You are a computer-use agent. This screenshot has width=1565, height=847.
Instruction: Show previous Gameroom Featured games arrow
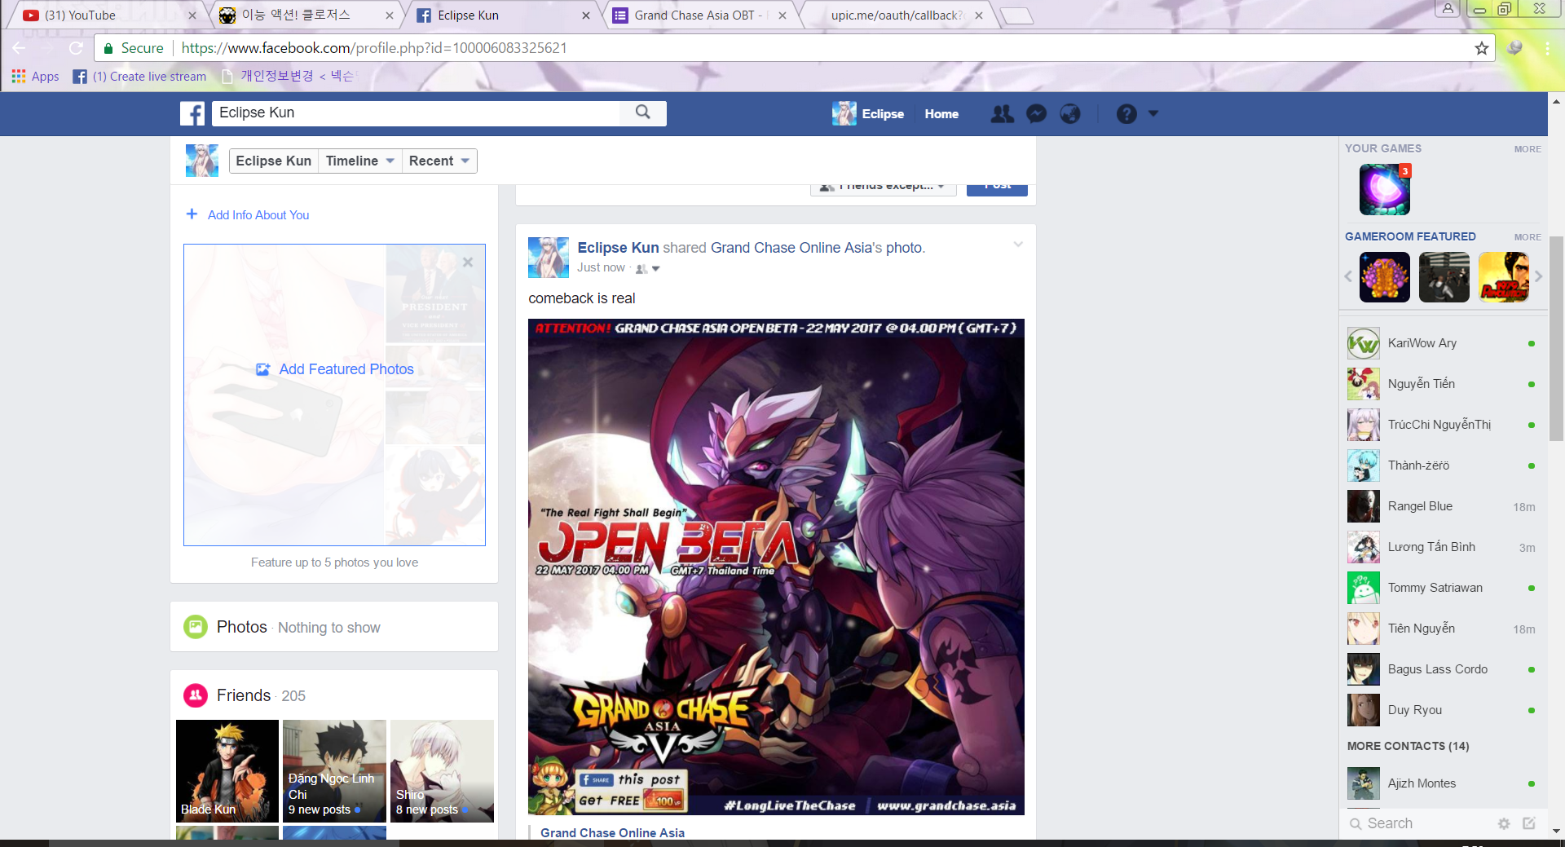(x=1348, y=277)
